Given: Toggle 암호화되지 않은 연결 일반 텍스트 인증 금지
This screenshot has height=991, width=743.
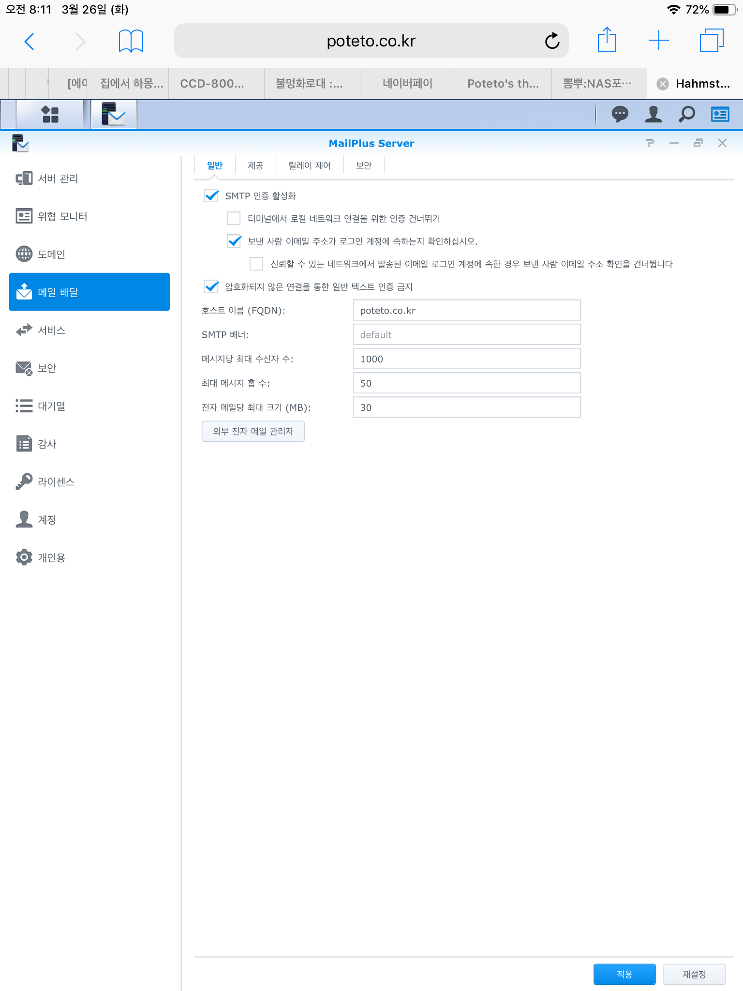Looking at the screenshot, I should [x=211, y=287].
